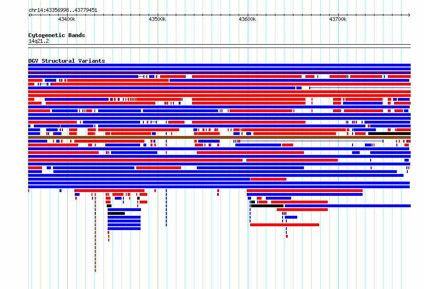This screenshot has width=424, height=289.
Task: Click the chr14:43356998..43779451 region label
Action: coord(63,10)
